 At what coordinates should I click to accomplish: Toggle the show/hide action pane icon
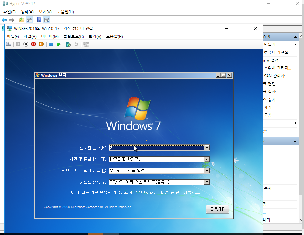(47, 20)
